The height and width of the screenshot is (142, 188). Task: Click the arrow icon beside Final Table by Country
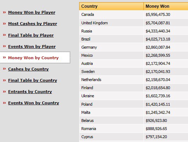4,80
